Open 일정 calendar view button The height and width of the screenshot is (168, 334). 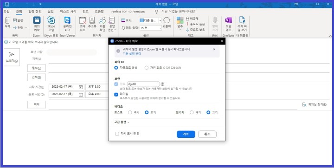[x=18, y=20]
